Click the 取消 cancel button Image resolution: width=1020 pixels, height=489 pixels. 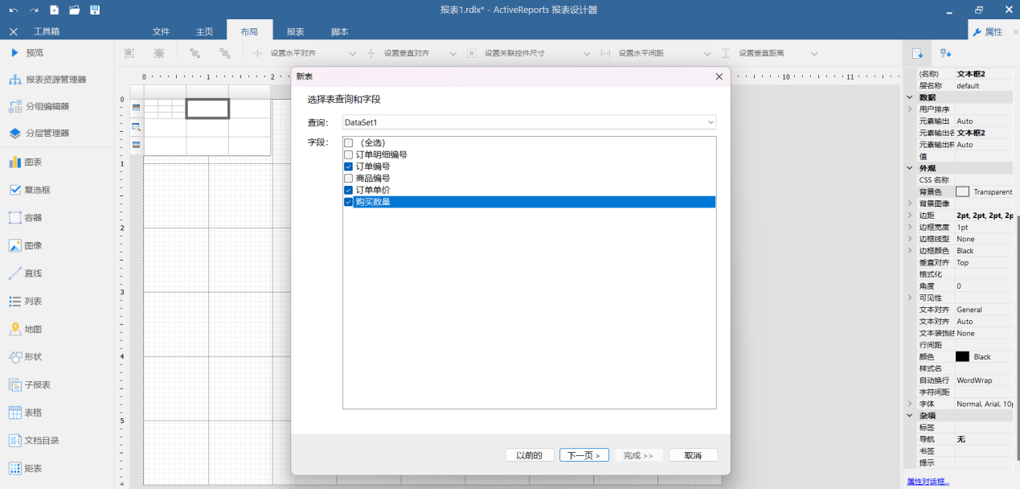pos(693,455)
